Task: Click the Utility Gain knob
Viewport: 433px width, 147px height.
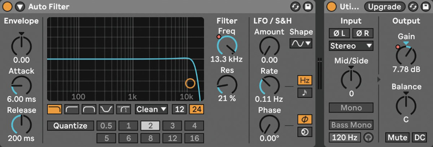Action: (x=406, y=55)
